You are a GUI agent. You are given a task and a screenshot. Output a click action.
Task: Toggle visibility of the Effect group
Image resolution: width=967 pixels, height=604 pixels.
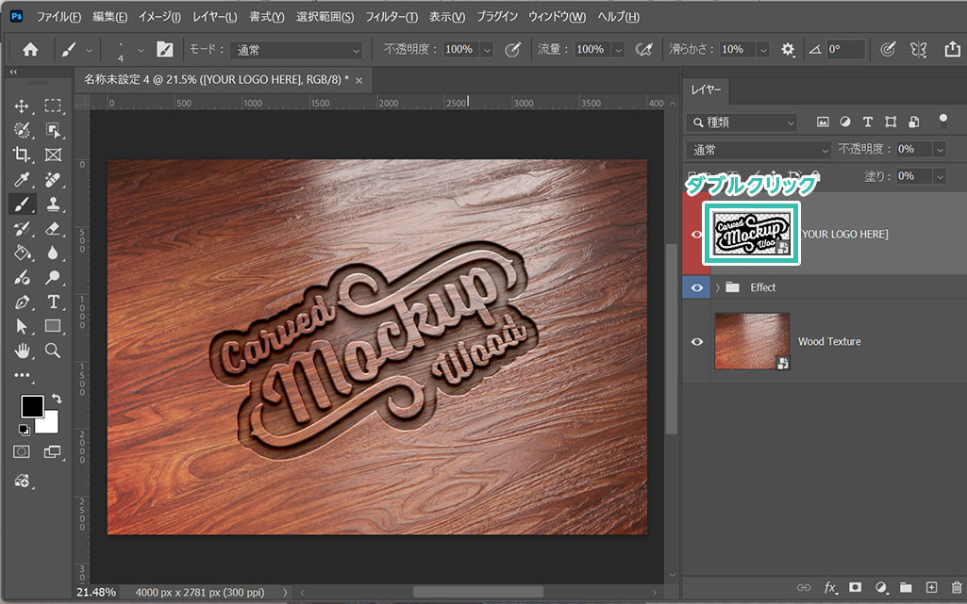click(697, 287)
